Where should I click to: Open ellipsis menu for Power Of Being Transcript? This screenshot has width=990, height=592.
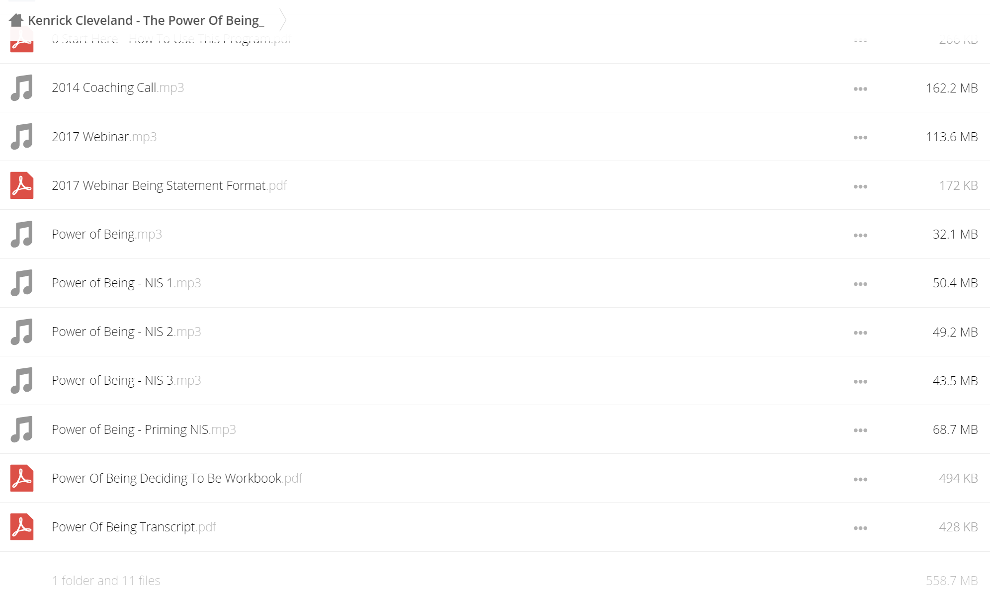pos(860,528)
